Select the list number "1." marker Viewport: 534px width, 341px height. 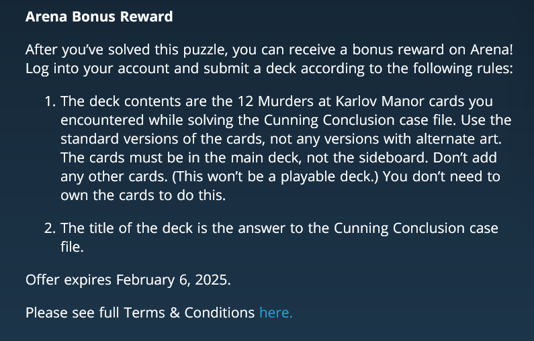pos(50,101)
